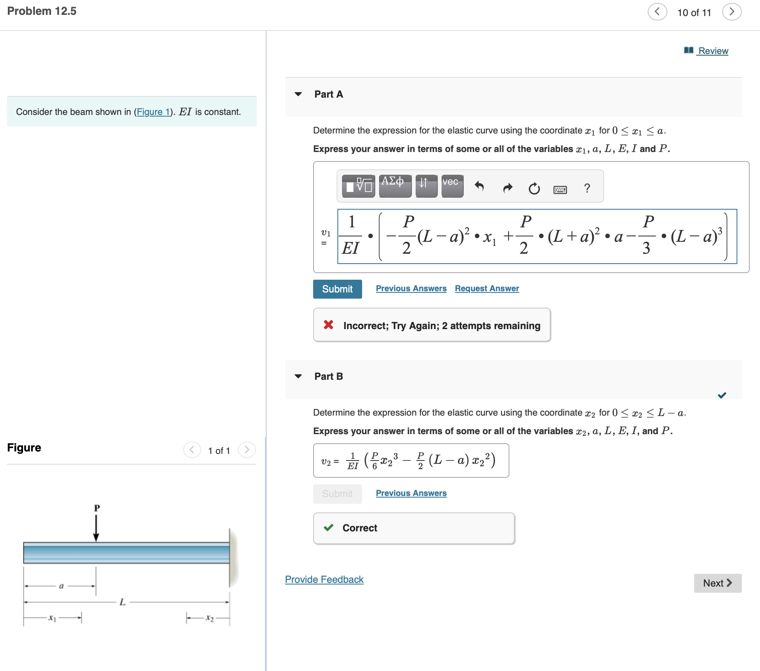Image resolution: width=760 pixels, height=671 pixels.
Task: Open the math templates palette in equation editor
Action: (x=358, y=186)
